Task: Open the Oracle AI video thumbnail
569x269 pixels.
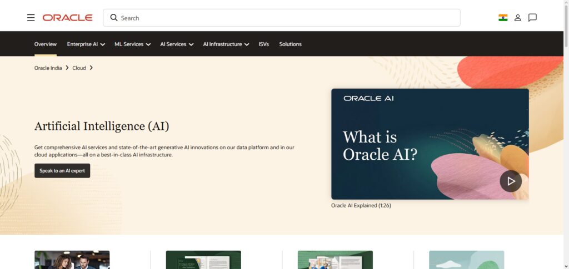Action: coord(430,144)
